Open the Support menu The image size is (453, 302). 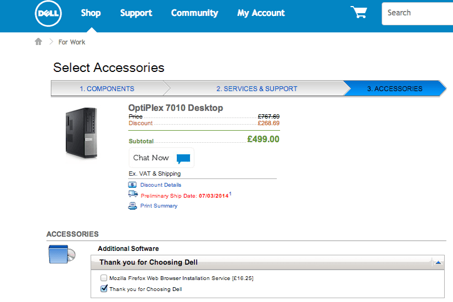tap(136, 13)
